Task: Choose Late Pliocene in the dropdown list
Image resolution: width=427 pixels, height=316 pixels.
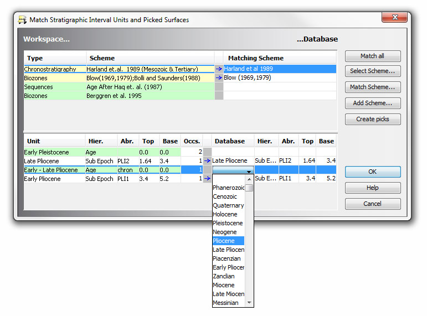Action: pyautogui.click(x=228, y=250)
